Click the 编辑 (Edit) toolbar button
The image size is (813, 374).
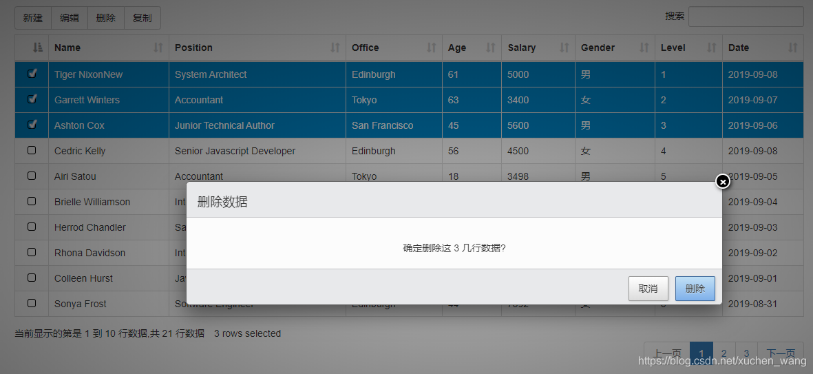[70, 18]
